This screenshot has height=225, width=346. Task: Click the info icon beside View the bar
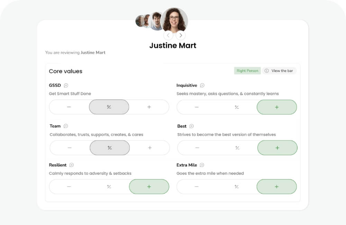266,71
